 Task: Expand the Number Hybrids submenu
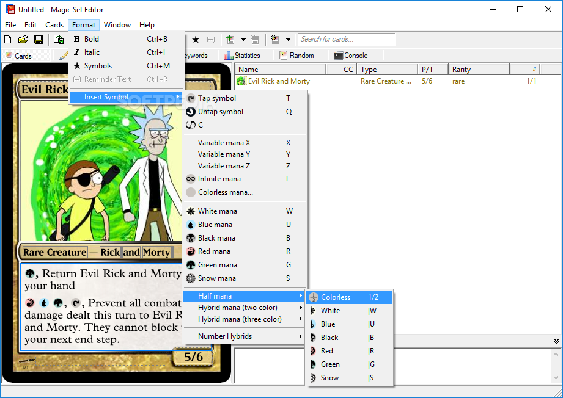(x=244, y=336)
